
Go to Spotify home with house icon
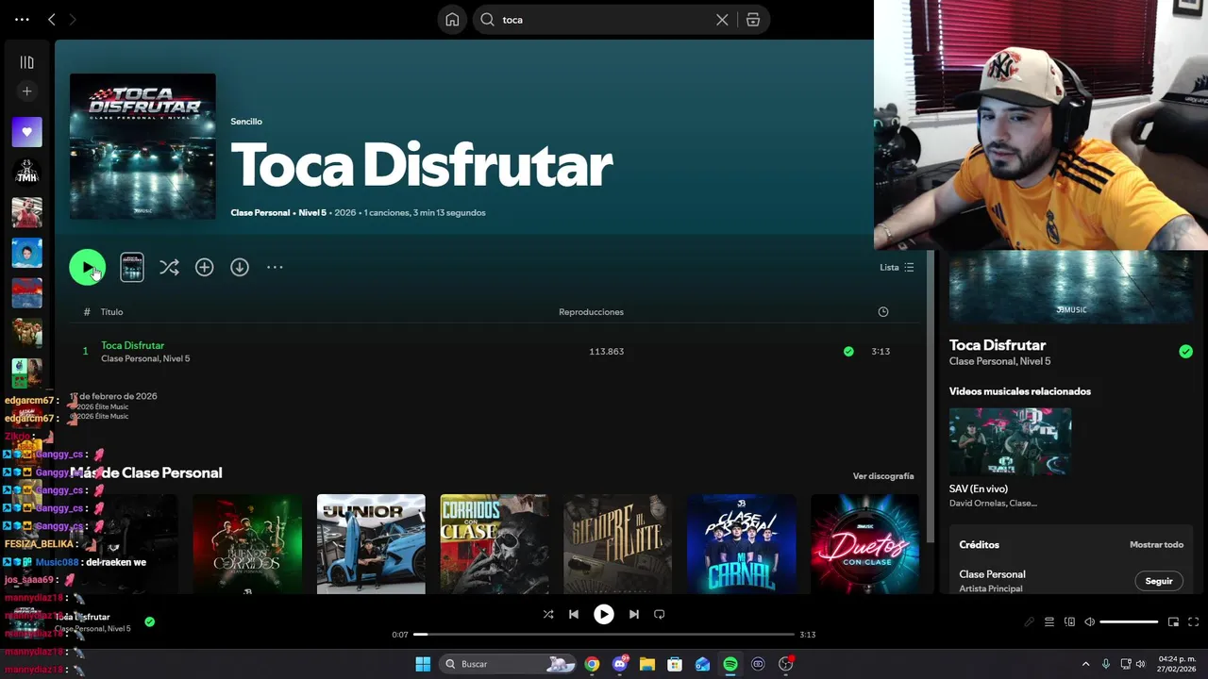coord(453,20)
